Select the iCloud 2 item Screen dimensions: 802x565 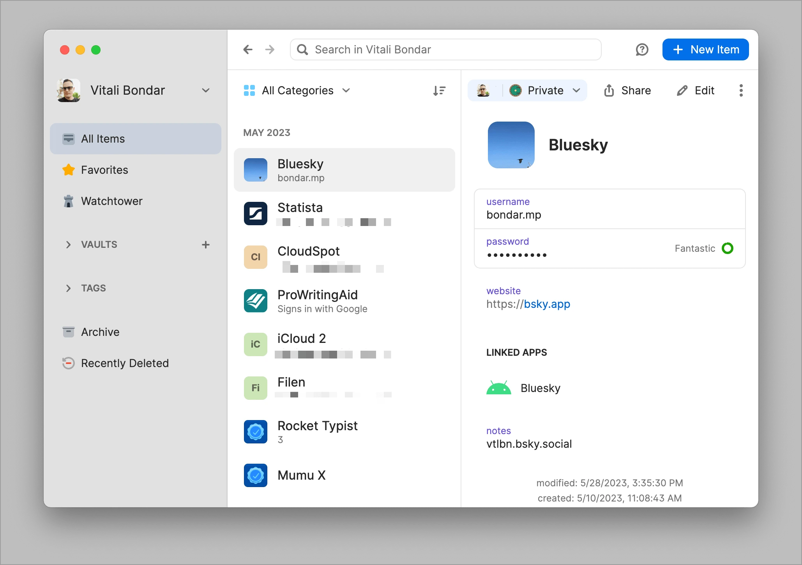(344, 344)
